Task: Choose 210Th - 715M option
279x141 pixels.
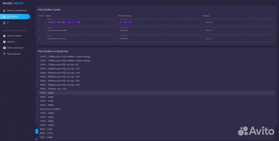Action: [x=59, y=65]
